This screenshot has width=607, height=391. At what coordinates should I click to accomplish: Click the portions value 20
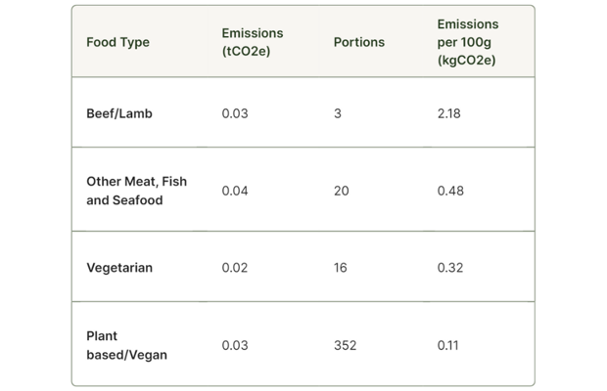click(341, 191)
